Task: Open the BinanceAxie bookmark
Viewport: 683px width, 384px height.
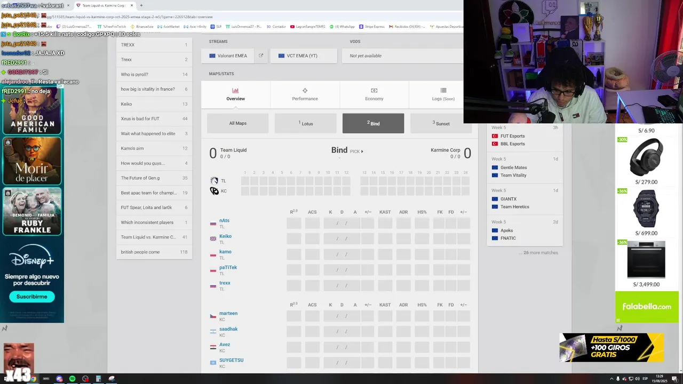Action: pos(142,26)
